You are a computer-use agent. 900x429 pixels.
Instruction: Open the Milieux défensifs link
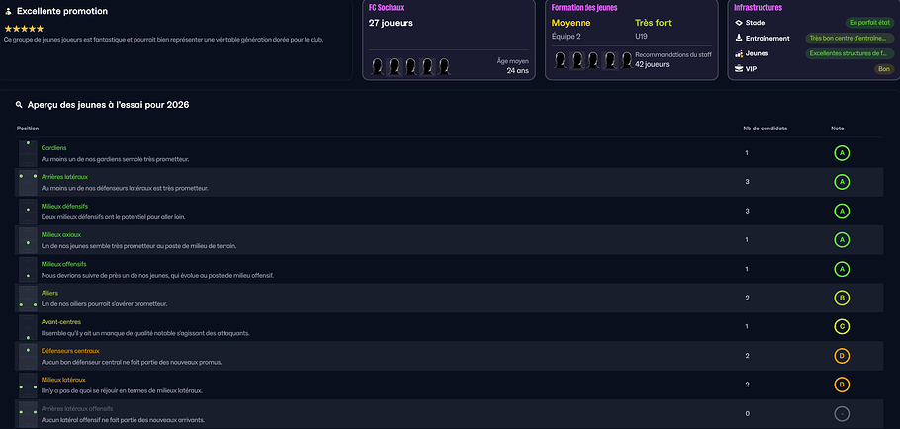(x=64, y=206)
